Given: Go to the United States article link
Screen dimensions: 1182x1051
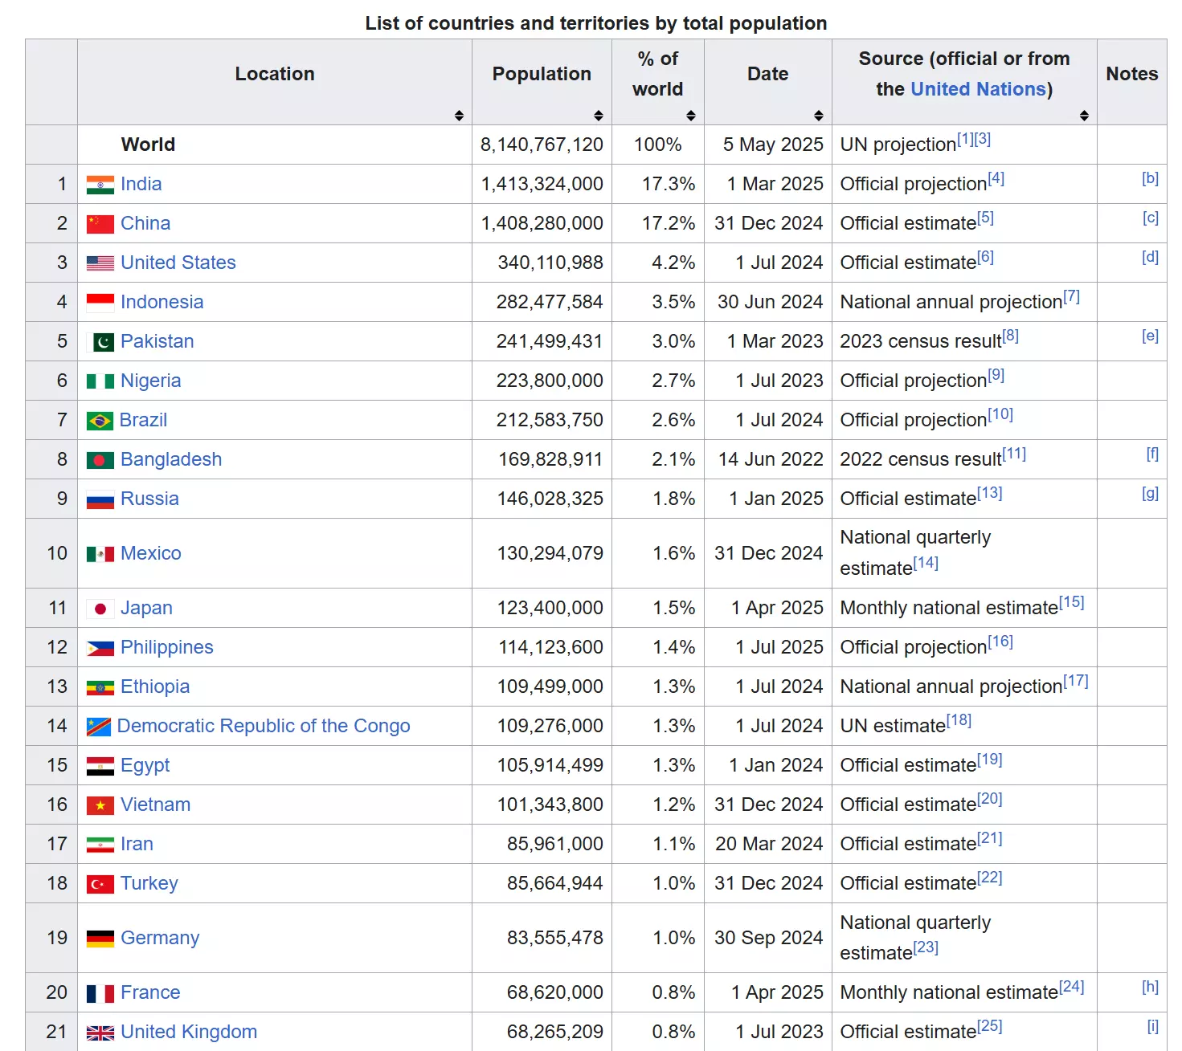Looking at the screenshot, I should [x=178, y=263].
